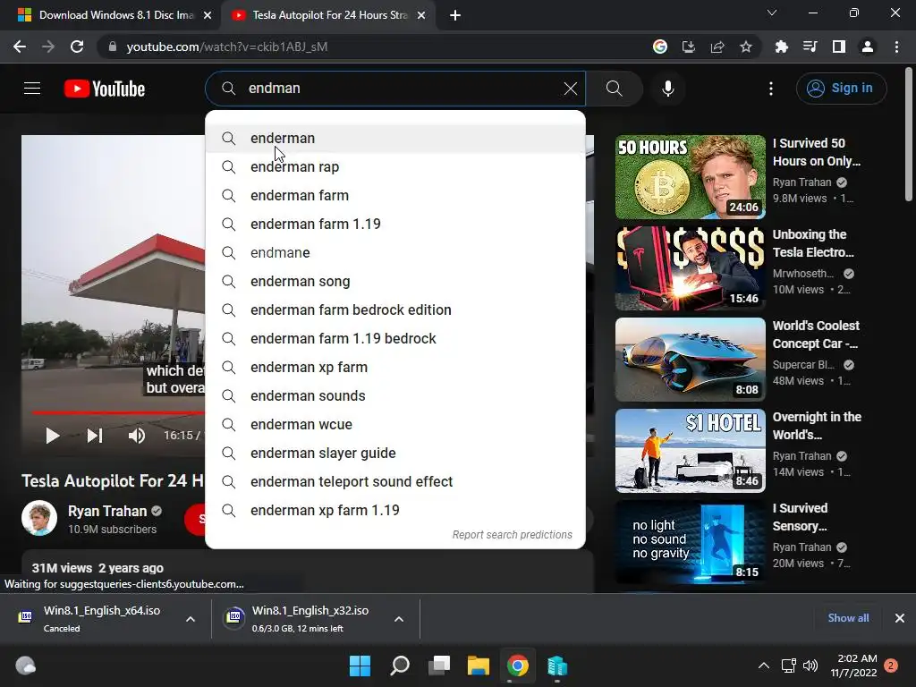
Task: Open Chrome extensions puzzle icon
Action: click(781, 47)
